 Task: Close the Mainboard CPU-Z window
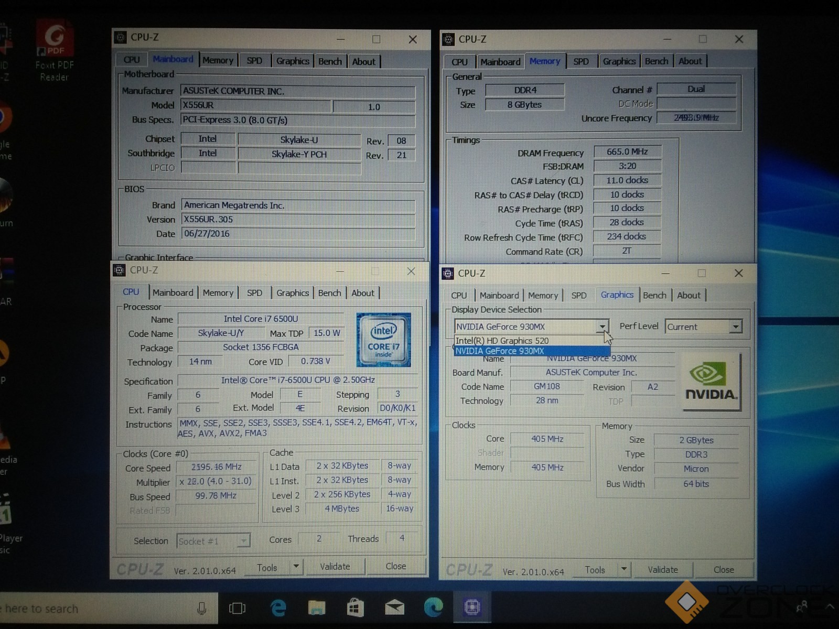[x=413, y=39]
